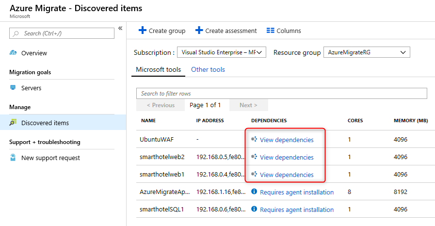Select the AzureMigrateAp... name cell
Viewport: 435px width, 226px height.
[164, 192]
